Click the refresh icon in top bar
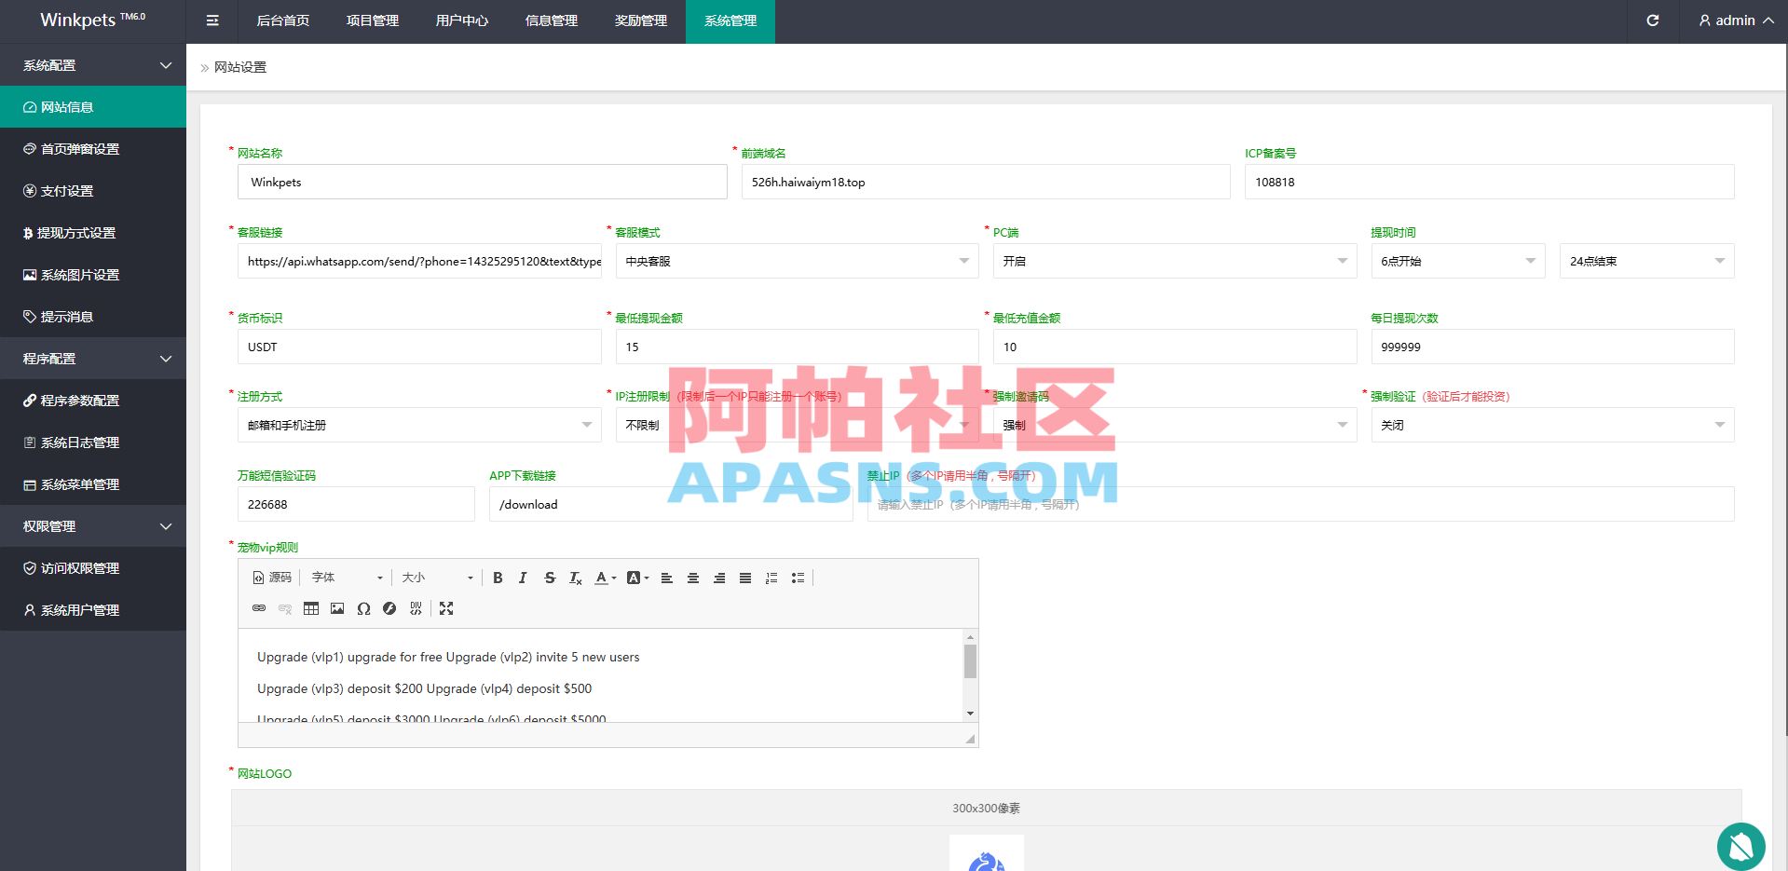Screen dimensions: 1788x871 tap(1652, 20)
